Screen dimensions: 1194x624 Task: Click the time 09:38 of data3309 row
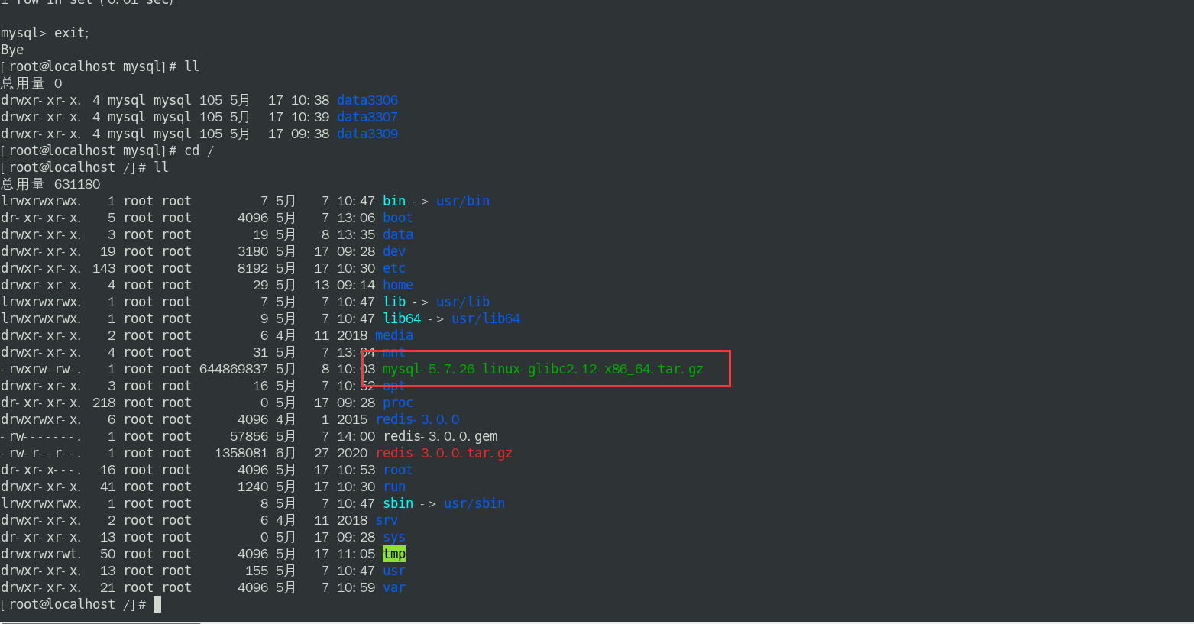coord(310,134)
